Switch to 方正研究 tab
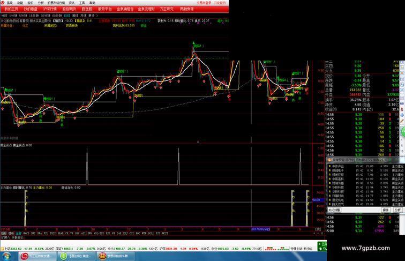 [x=167, y=9]
